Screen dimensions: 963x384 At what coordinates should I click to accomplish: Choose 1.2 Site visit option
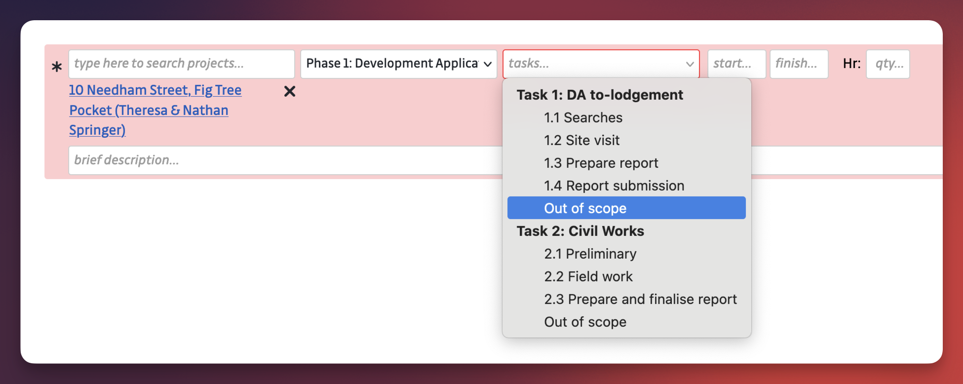click(x=581, y=140)
